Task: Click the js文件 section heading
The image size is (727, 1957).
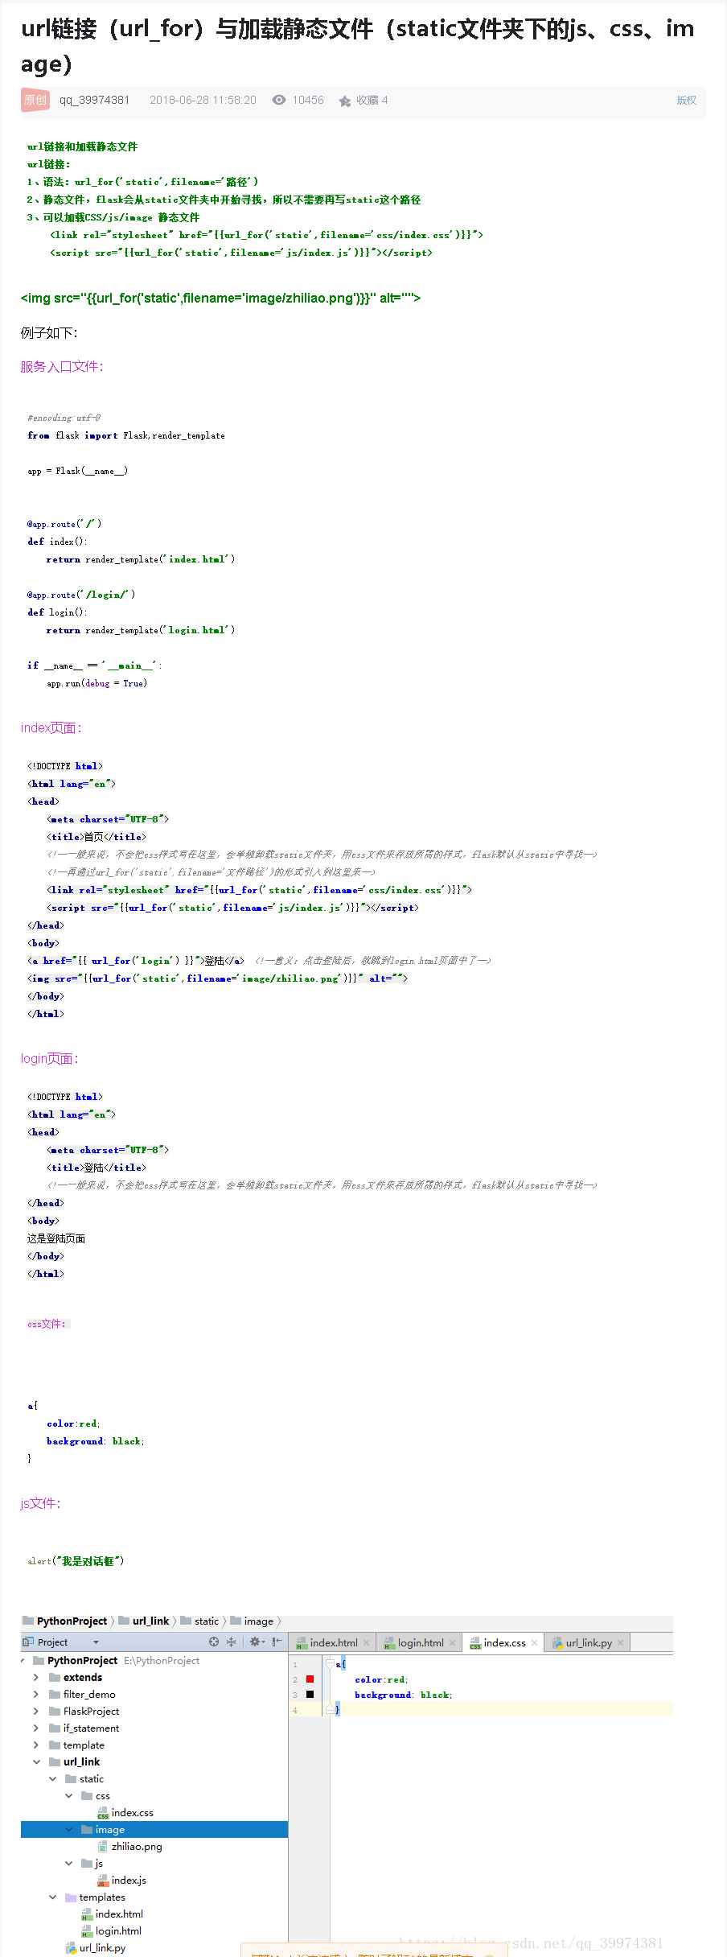Action: click(x=40, y=1503)
